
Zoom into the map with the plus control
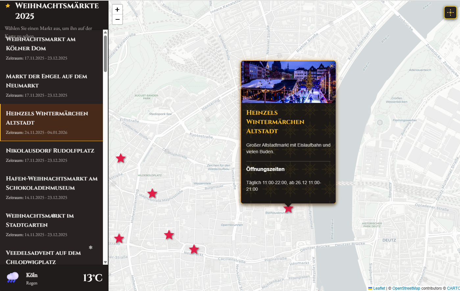117,9
